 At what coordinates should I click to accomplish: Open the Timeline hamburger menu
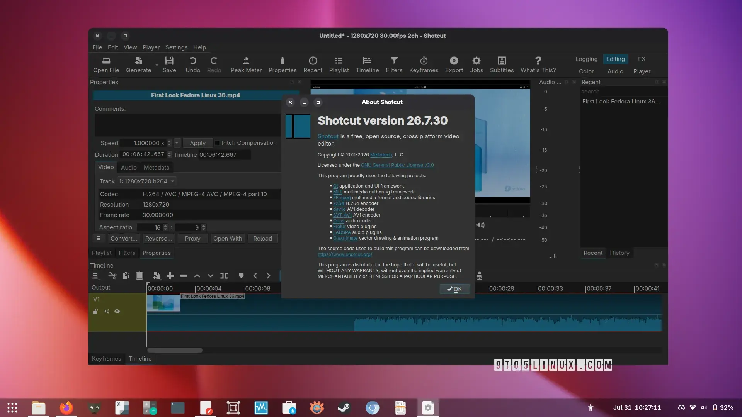(95, 276)
